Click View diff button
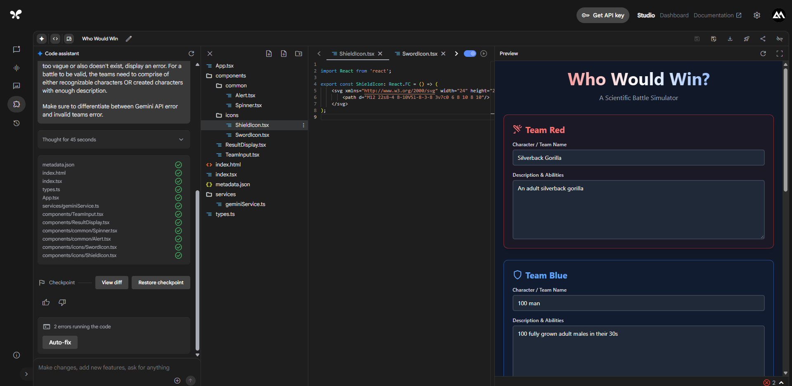The height and width of the screenshot is (386, 792). [112, 283]
